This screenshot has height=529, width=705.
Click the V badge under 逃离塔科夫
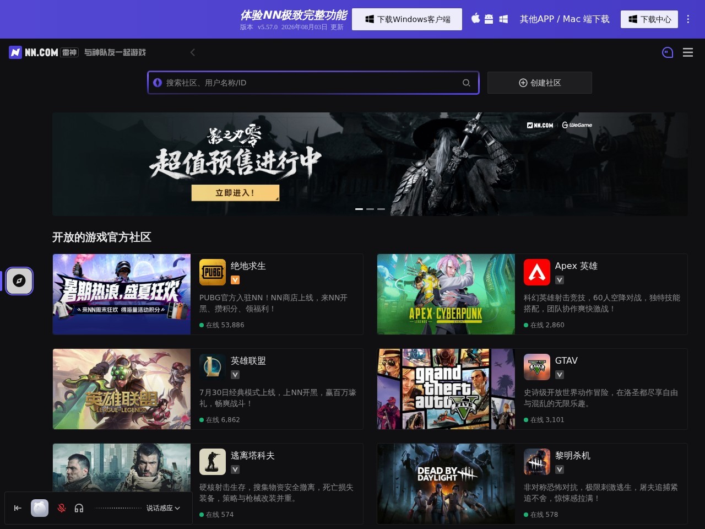pyautogui.click(x=235, y=469)
